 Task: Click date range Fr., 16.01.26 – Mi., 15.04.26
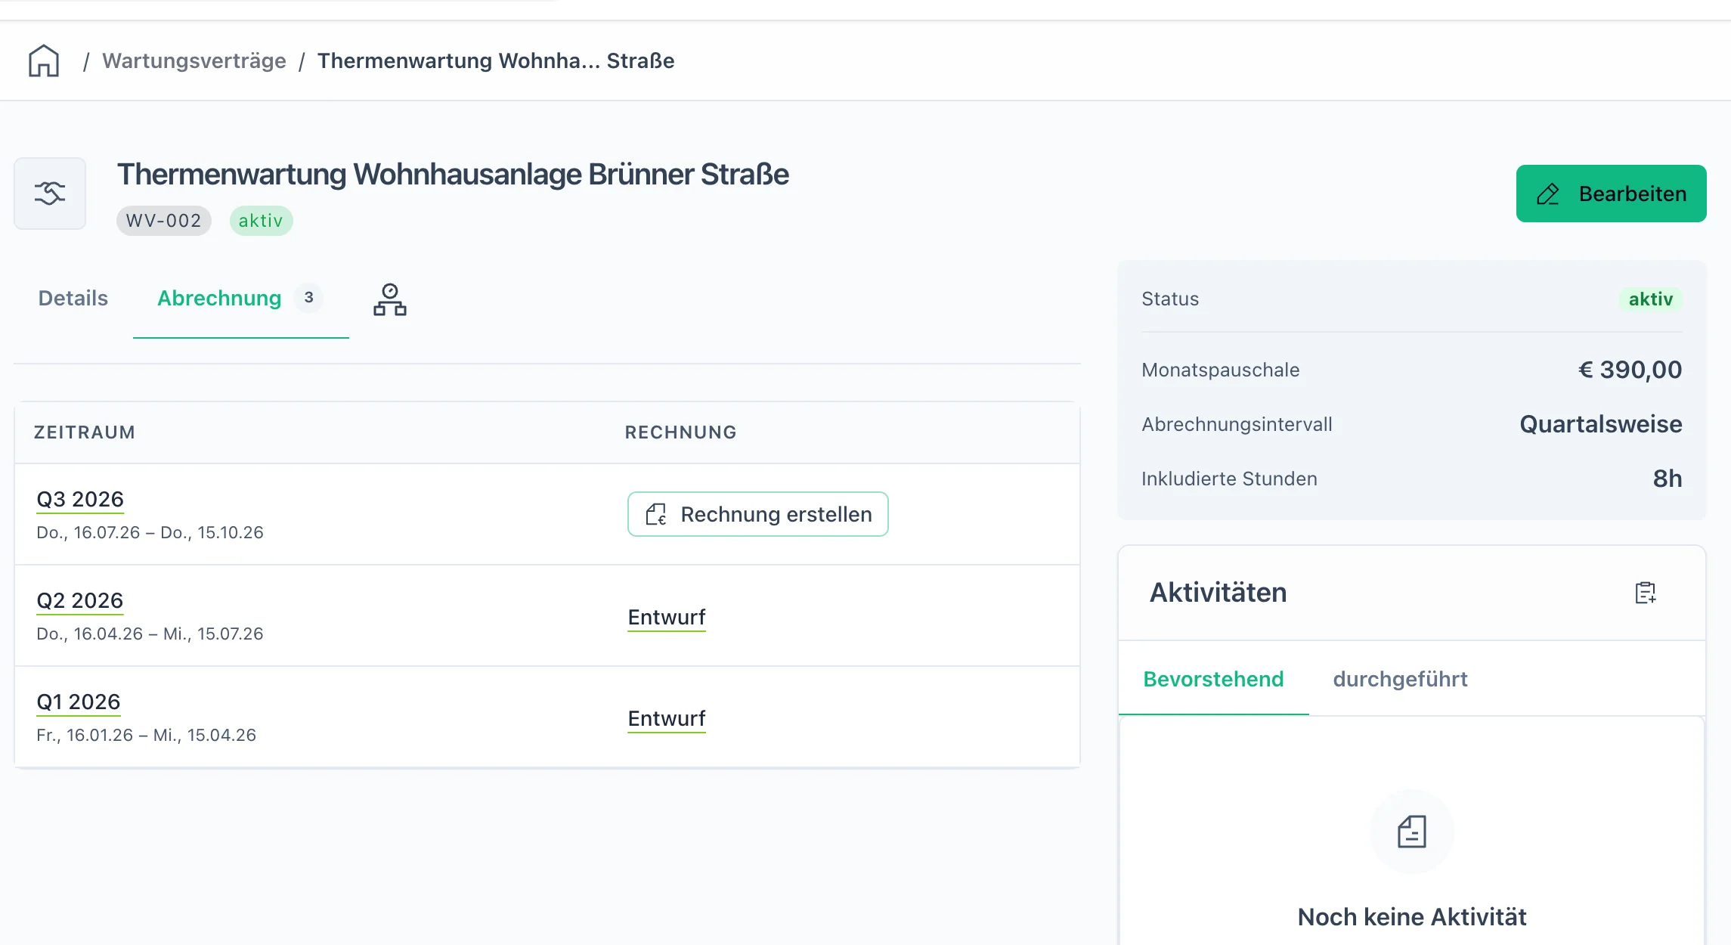point(146,735)
